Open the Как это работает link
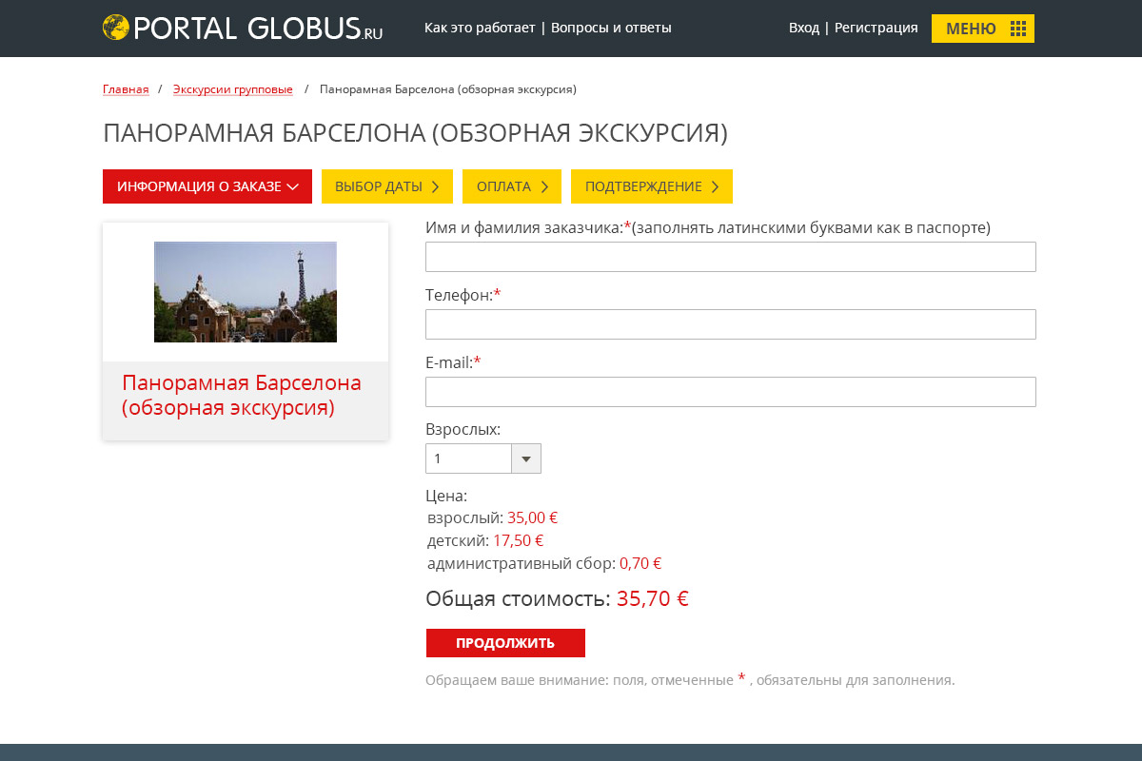The image size is (1142, 761). coord(480,28)
